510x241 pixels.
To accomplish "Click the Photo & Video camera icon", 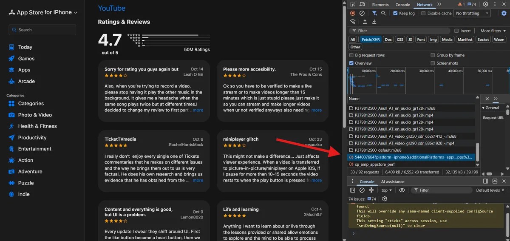I will [x=11, y=115].
